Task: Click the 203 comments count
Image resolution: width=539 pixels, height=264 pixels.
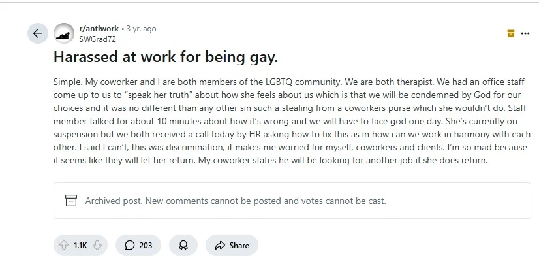Action: coord(146,246)
